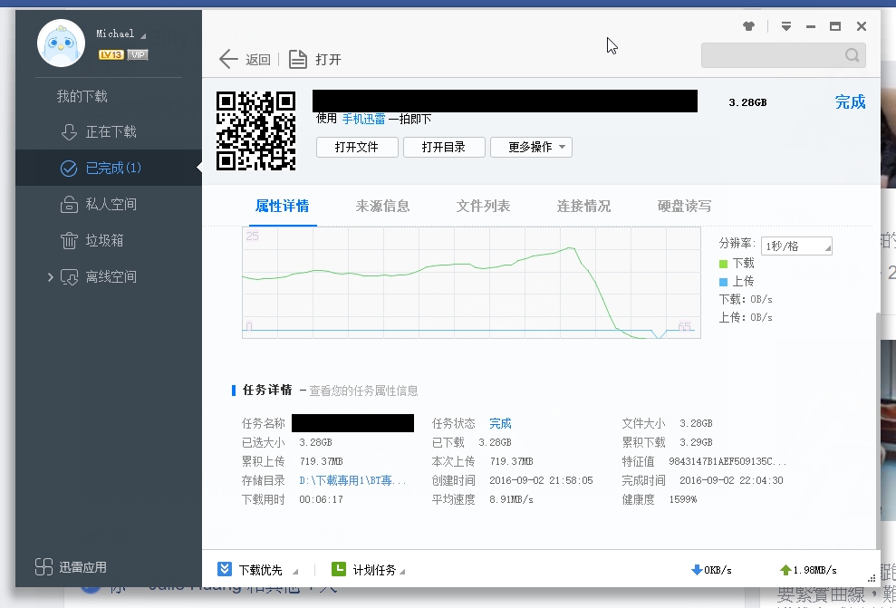This screenshot has height=608, width=896.
Task: Click the bird avatar profile picture
Action: coord(61,43)
